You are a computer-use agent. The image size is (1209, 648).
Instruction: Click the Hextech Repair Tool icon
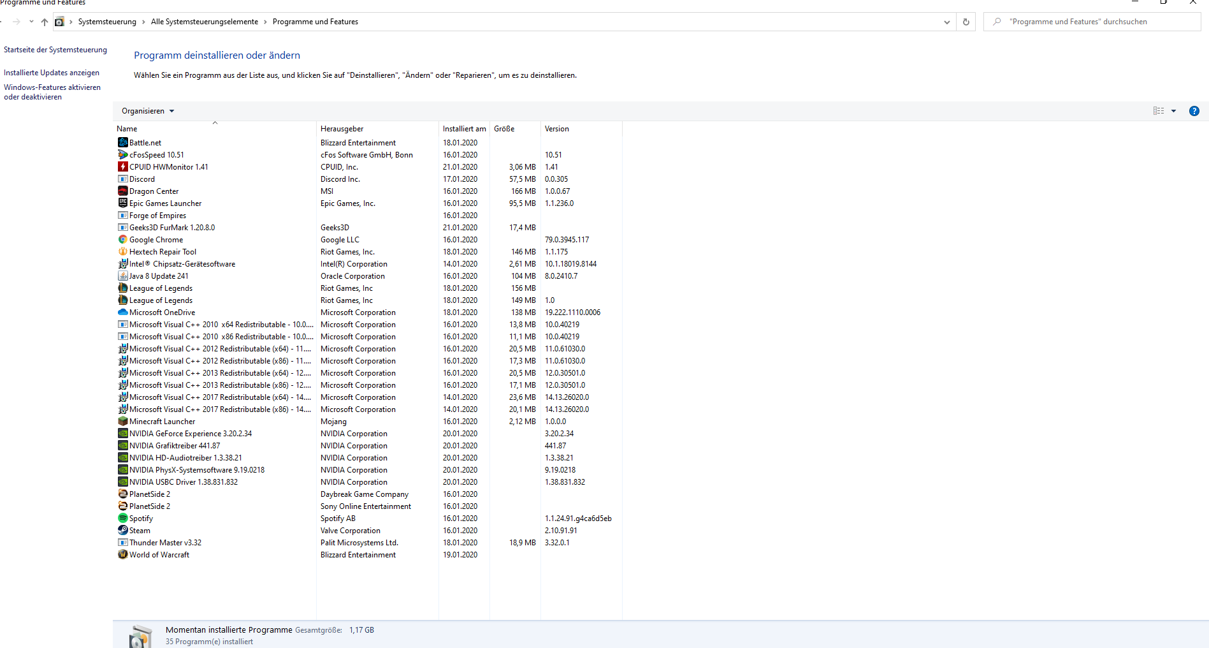(123, 251)
